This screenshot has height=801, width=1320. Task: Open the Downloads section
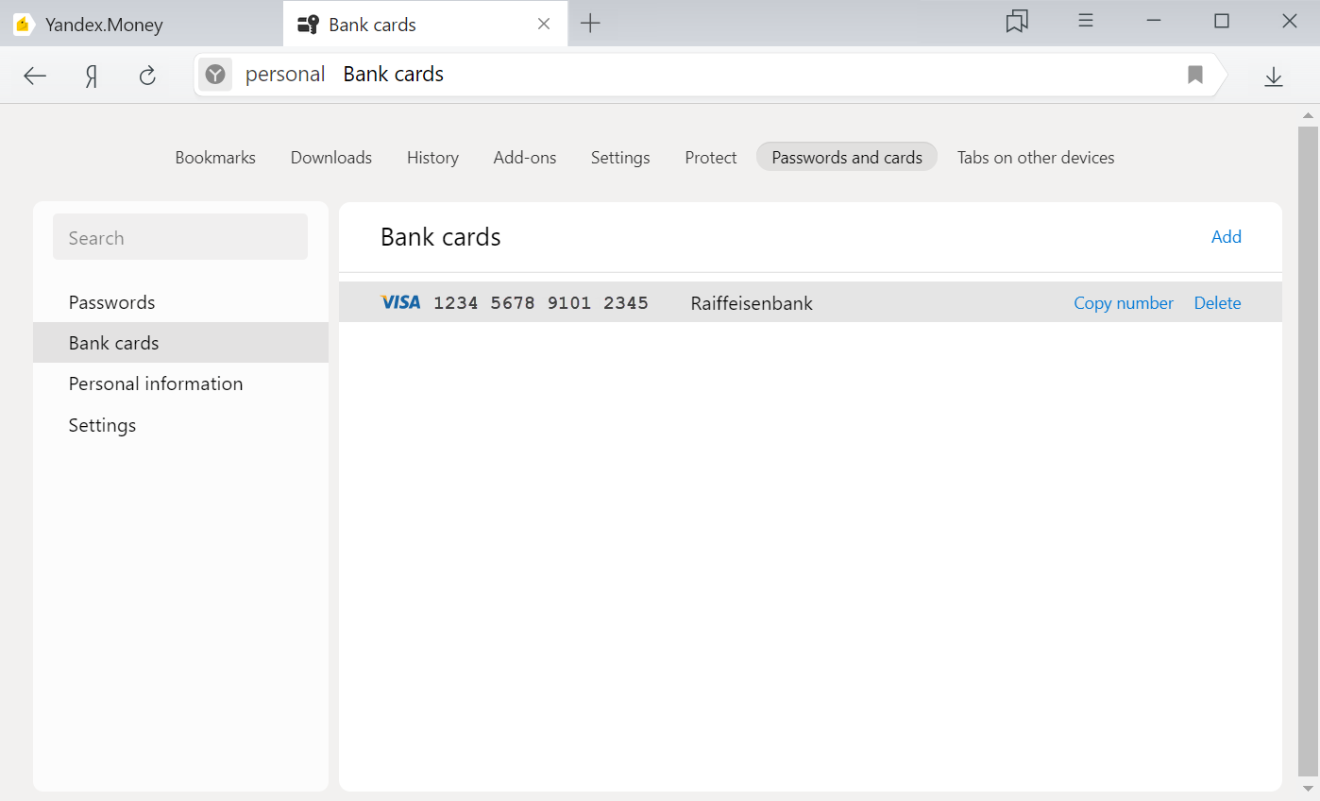[331, 158]
